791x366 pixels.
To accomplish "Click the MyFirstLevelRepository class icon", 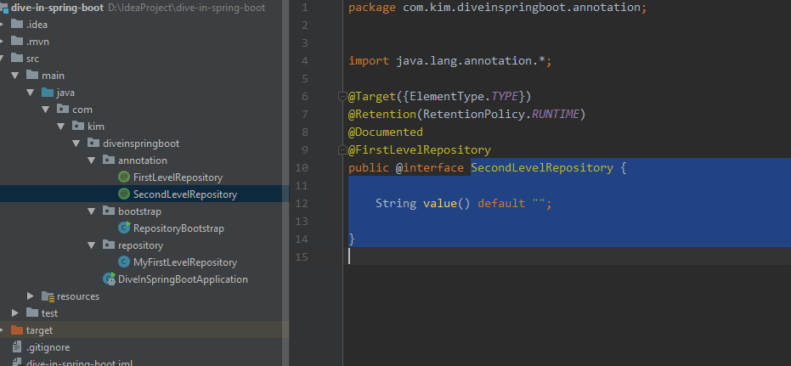I will 124,262.
